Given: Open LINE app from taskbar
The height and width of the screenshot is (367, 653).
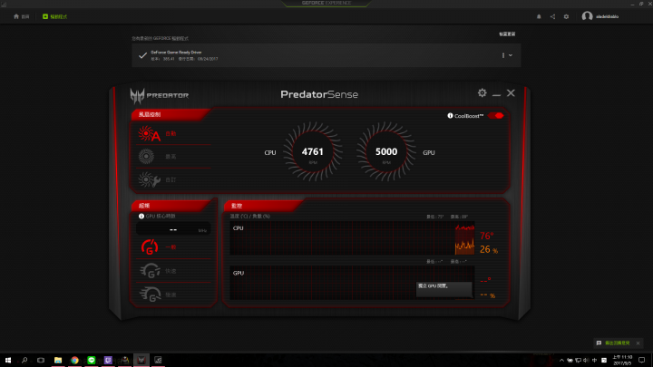Looking at the screenshot, I should (x=92, y=360).
